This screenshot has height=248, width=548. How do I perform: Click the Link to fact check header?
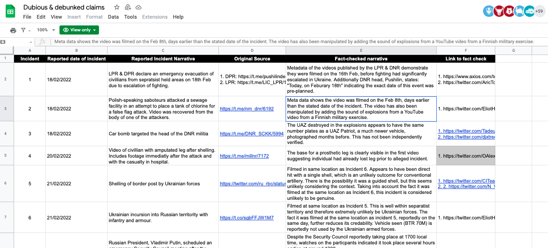466,59
